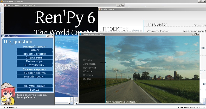Click Открыть Папку in new launcher
Screen dimensions: 206x109
point(158,31)
